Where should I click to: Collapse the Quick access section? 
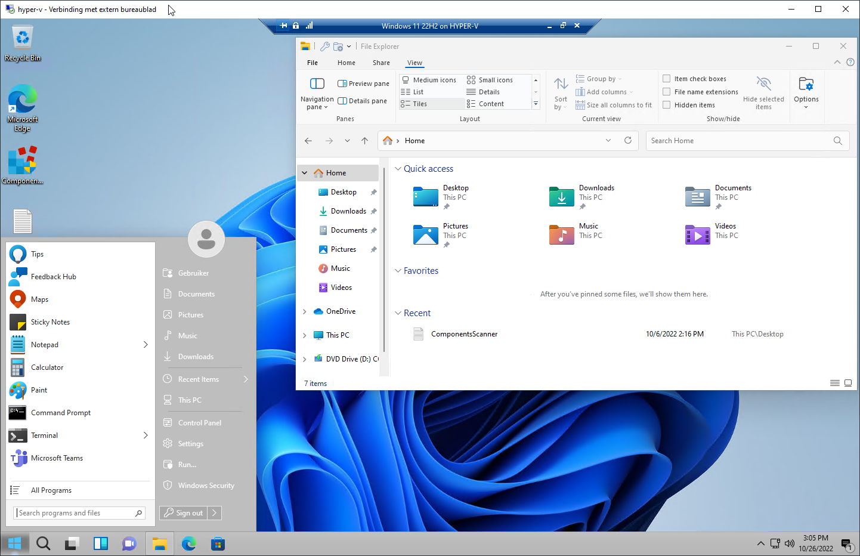click(x=398, y=169)
